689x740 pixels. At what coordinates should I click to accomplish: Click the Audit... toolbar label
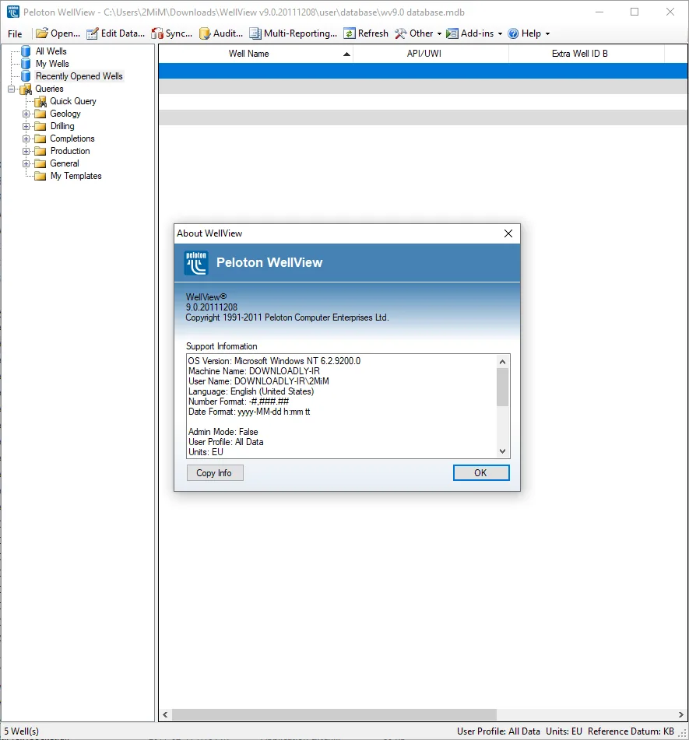[228, 33]
